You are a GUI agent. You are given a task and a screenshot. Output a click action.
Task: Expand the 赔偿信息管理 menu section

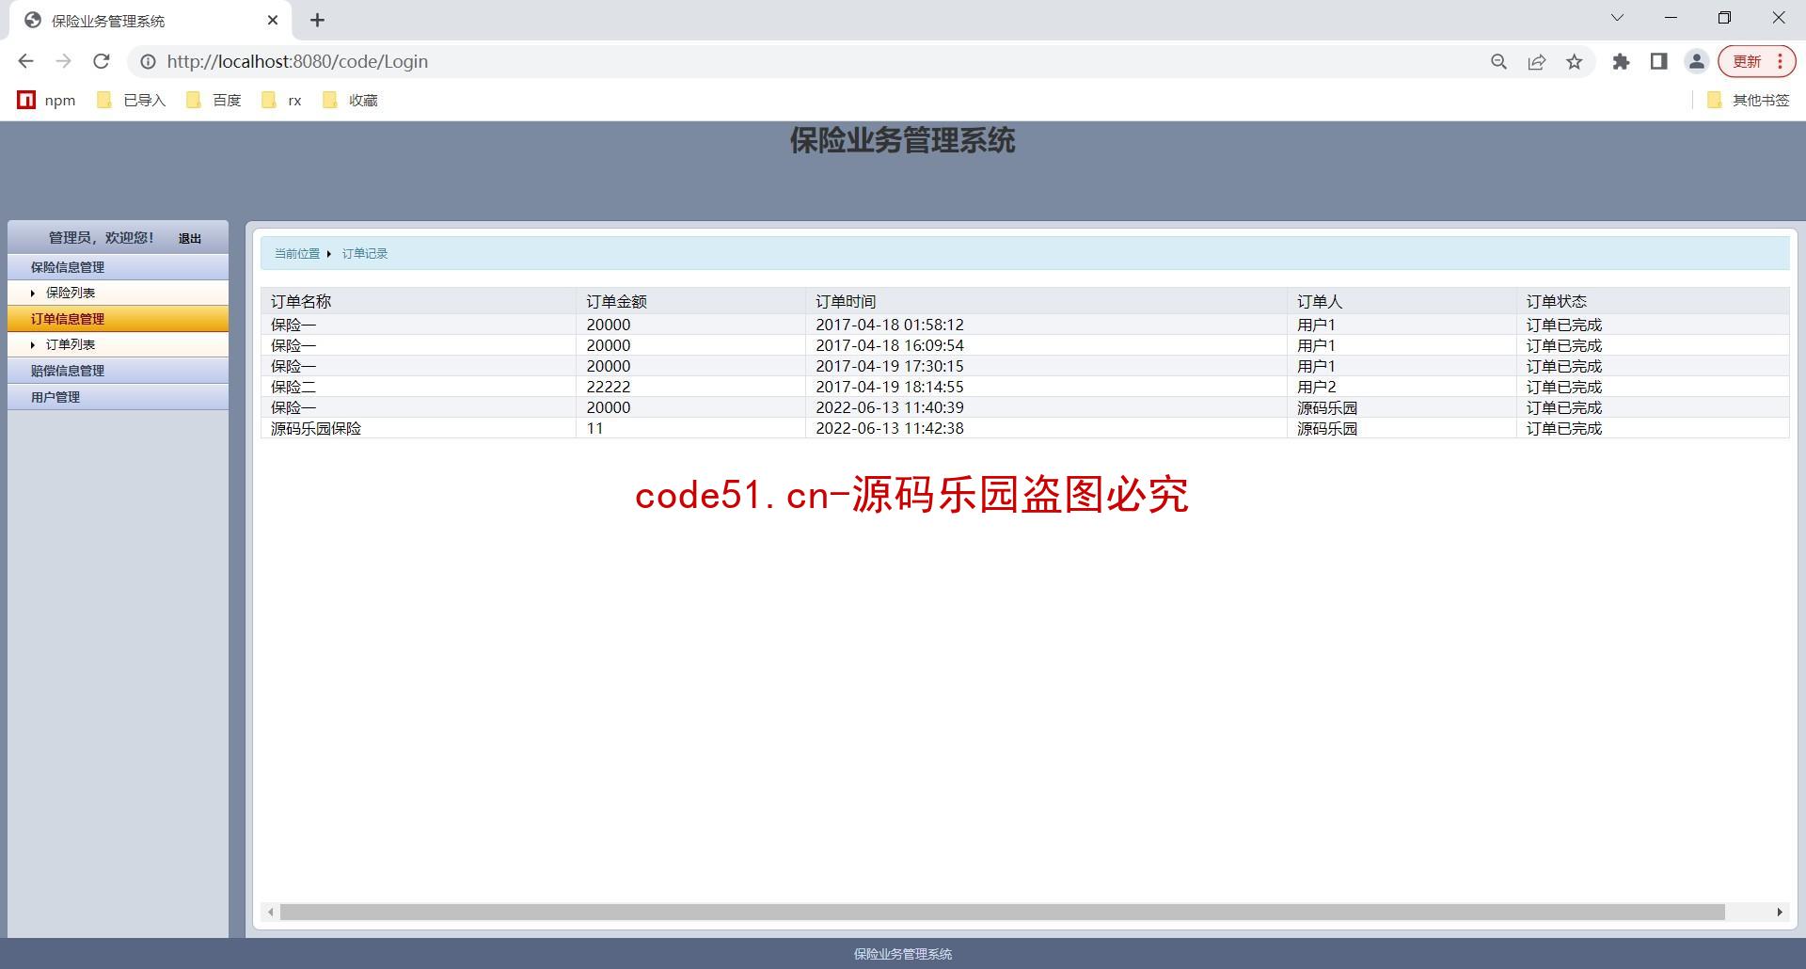click(x=118, y=371)
